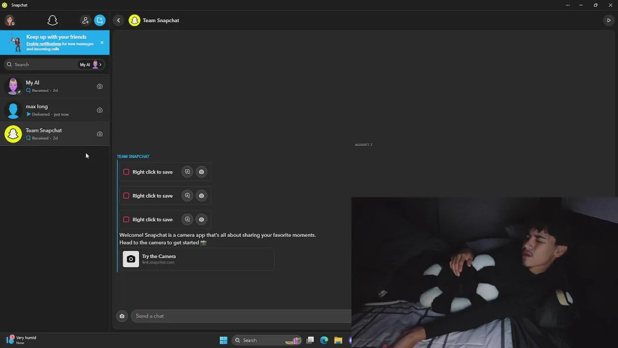
Task: Click magnifier icon on second snap row
Action: pyautogui.click(x=187, y=195)
